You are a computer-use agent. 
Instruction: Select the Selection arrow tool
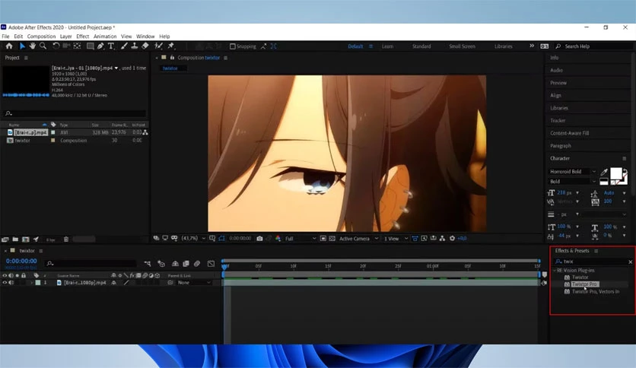[x=22, y=46]
